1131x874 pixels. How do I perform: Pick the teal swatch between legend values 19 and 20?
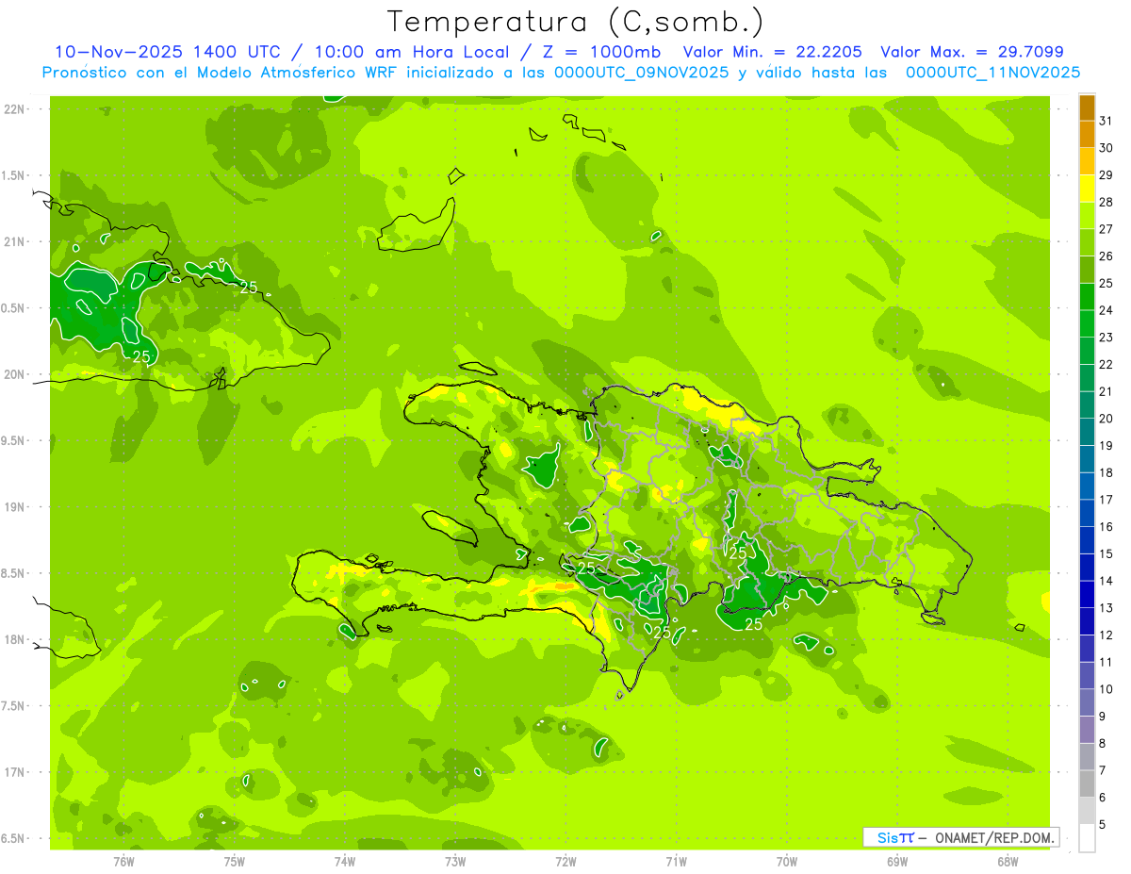[x=1087, y=432]
